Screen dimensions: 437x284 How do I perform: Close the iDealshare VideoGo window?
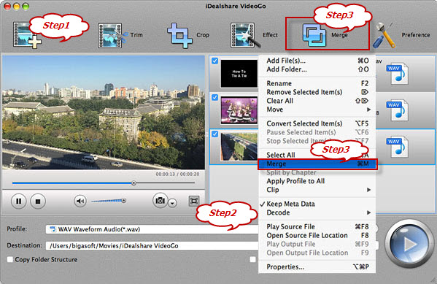[x=7, y=6]
